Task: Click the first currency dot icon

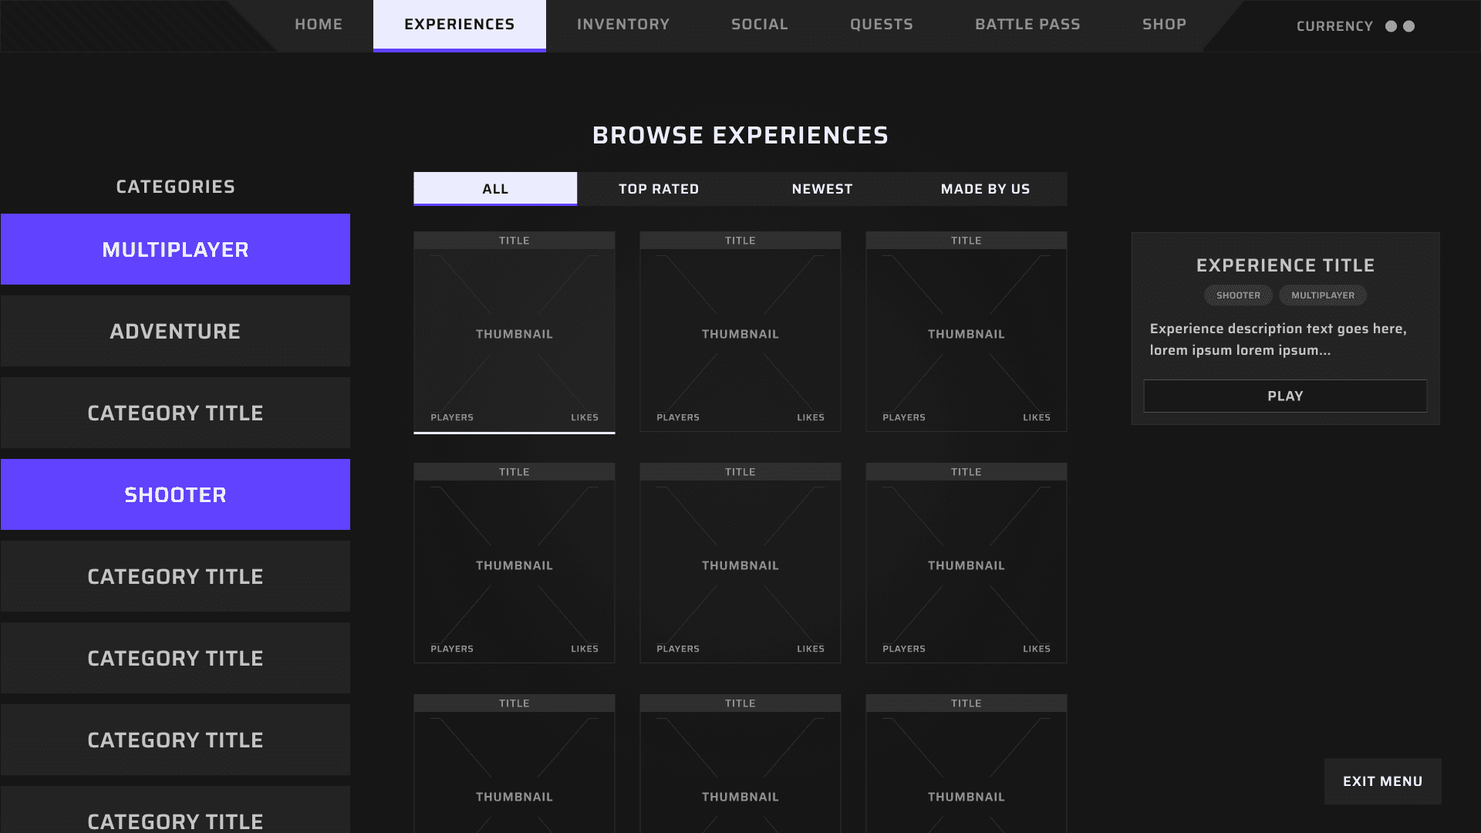Action: [1391, 26]
